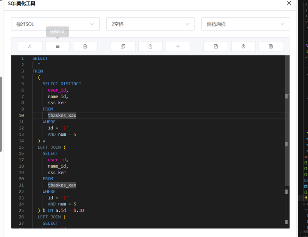308x237 pixels.
Task: Click the copy documents icon button
Action: 123,46
